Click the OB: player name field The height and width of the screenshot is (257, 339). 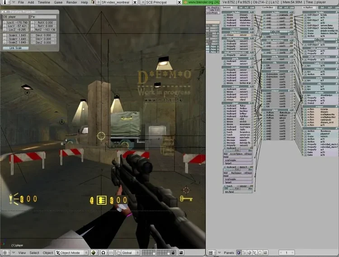[16, 17]
